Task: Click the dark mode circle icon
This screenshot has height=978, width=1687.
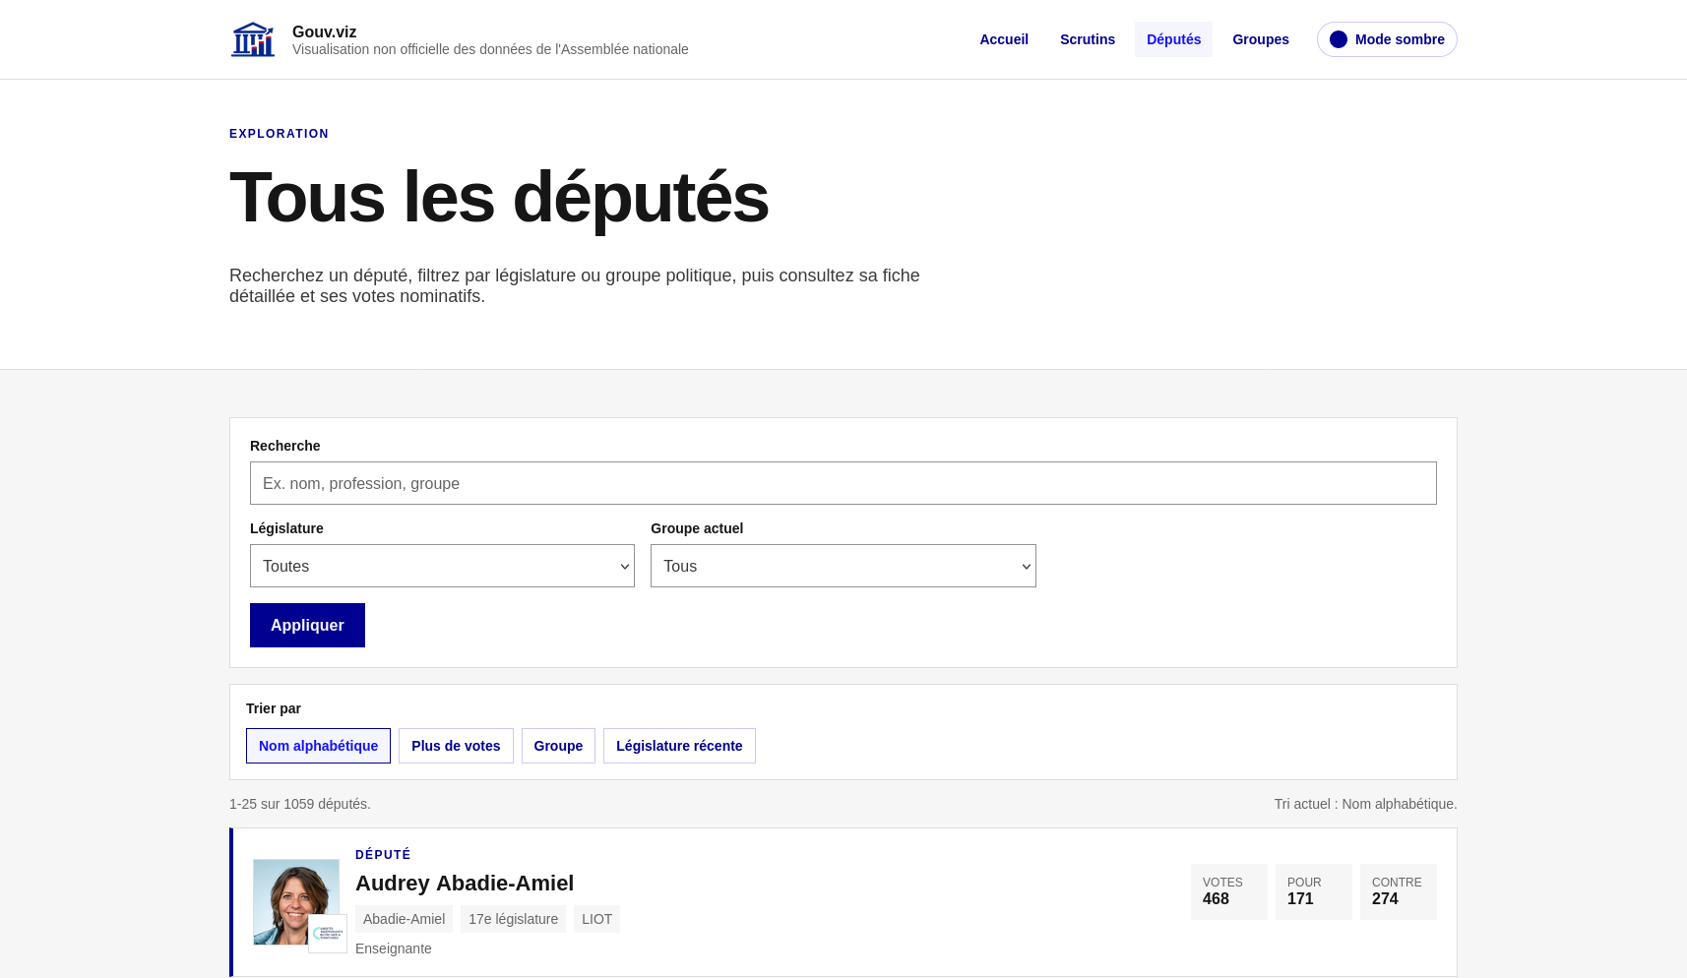Action: coord(1338,39)
